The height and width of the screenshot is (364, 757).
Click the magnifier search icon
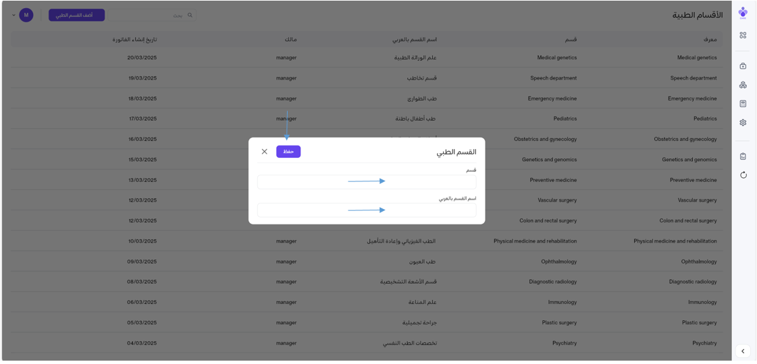pyautogui.click(x=190, y=15)
